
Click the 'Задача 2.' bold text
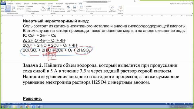click(x=33, y=65)
